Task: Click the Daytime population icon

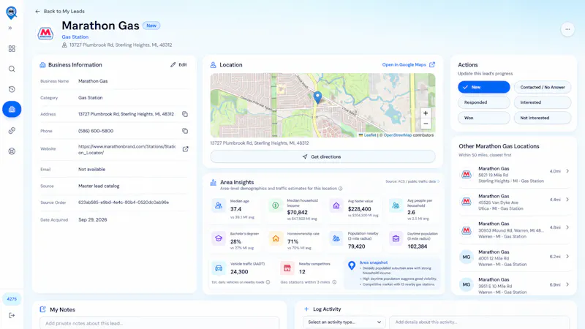Action: click(396, 238)
